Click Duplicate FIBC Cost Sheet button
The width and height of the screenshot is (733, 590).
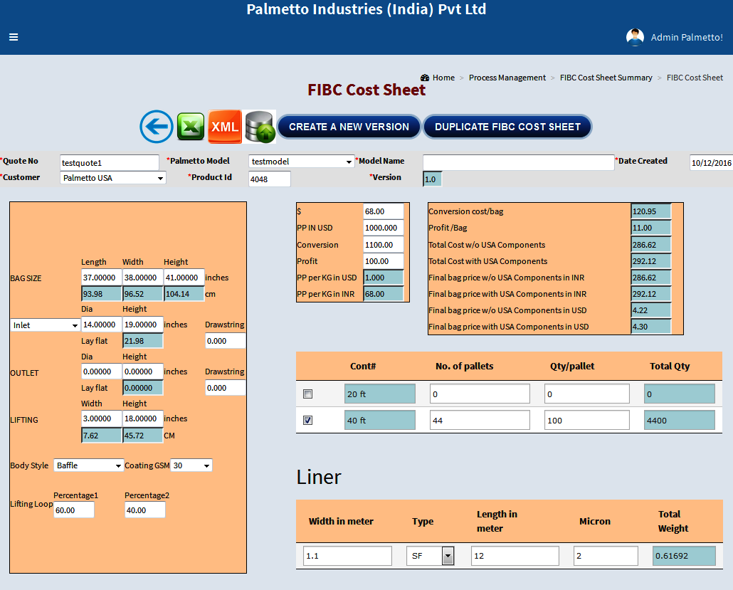[x=507, y=127]
